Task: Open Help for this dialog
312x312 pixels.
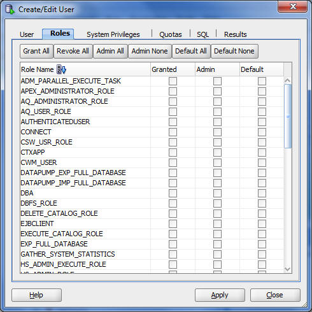Action: 36,295
